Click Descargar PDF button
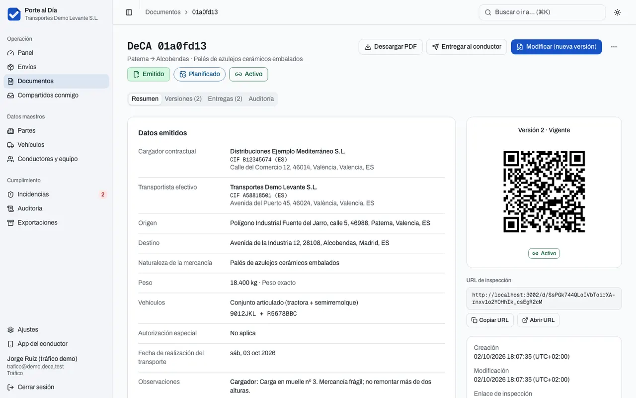 (391, 47)
